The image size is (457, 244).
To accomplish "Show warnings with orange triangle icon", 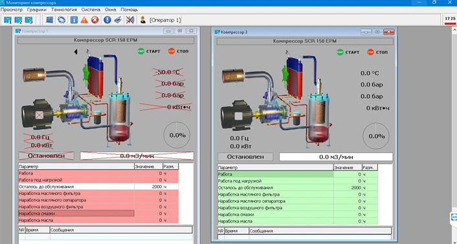I will click(x=84, y=20).
